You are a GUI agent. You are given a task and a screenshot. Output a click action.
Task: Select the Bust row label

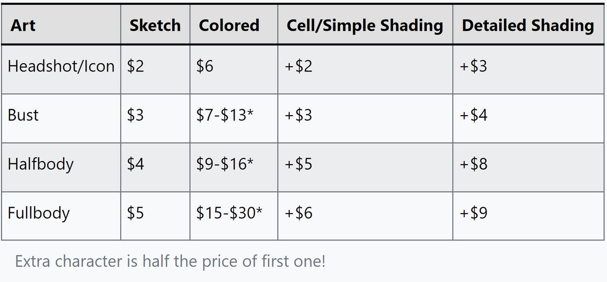pos(23,115)
